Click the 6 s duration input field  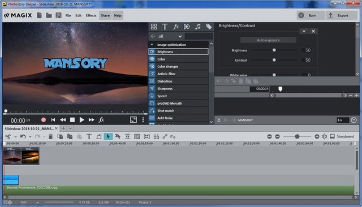tap(343, 120)
